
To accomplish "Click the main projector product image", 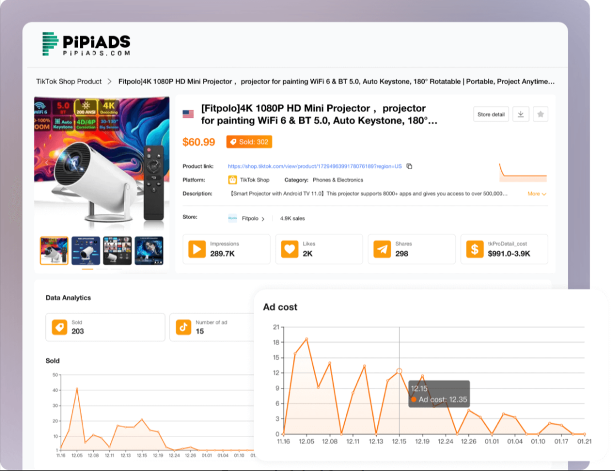I will [x=101, y=163].
